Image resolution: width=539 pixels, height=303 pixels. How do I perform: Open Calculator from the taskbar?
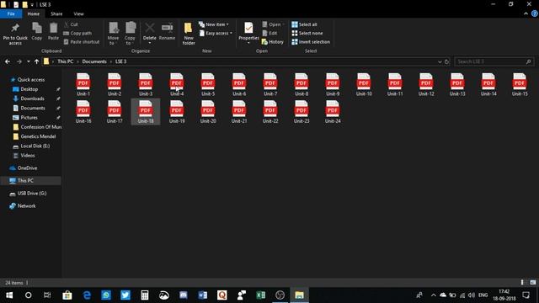(x=145, y=295)
